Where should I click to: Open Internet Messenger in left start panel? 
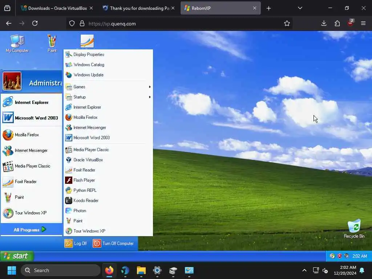tap(31, 150)
